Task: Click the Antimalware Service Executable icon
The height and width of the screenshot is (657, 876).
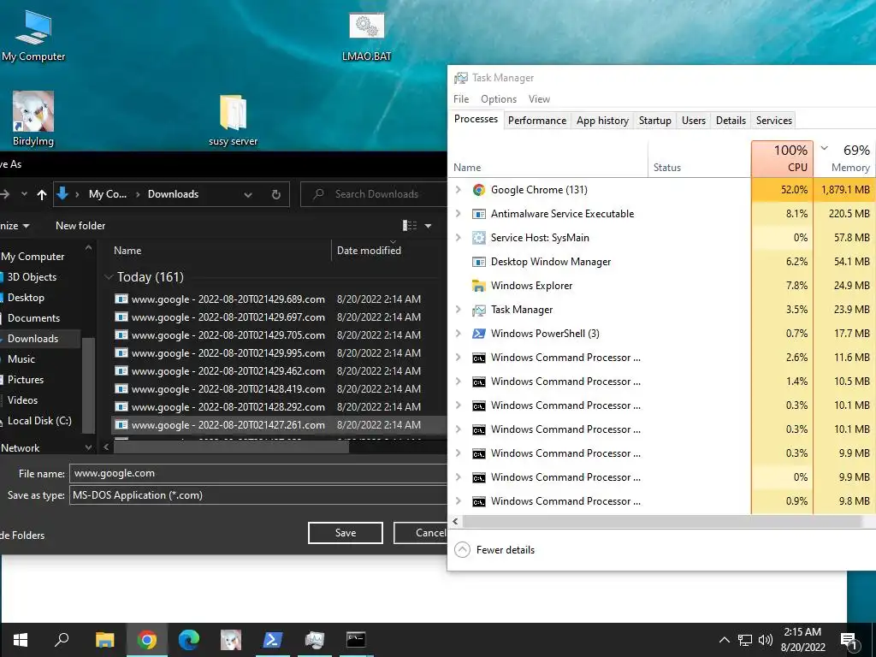Action: [x=479, y=214]
